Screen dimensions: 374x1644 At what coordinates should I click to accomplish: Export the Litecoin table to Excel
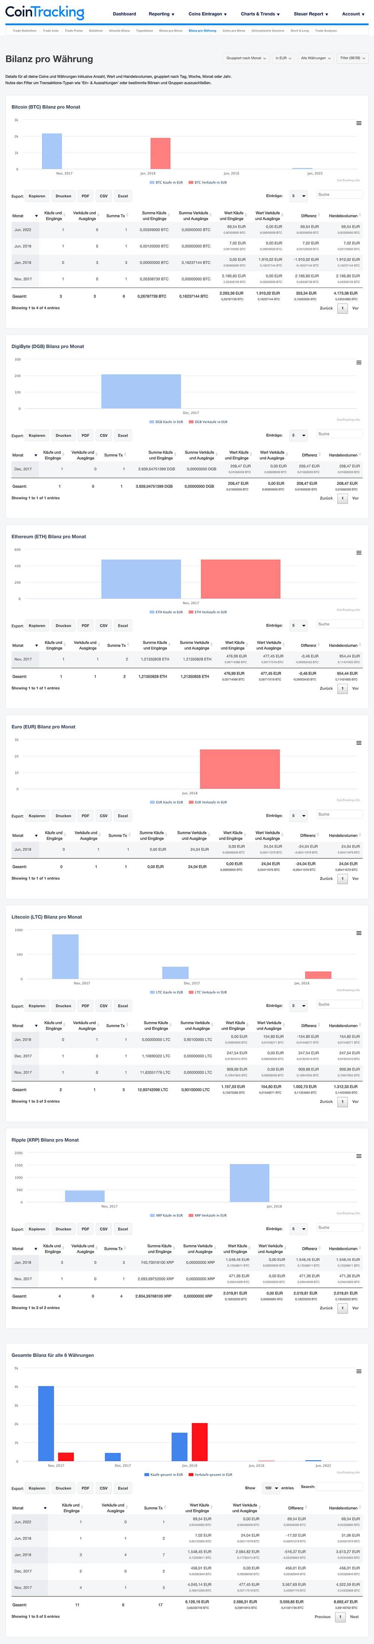(x=123, y=1006)
